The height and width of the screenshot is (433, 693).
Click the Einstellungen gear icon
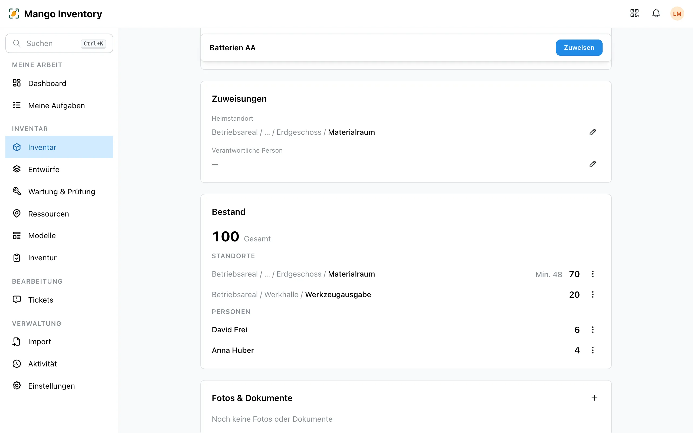[x=17, y=385]
